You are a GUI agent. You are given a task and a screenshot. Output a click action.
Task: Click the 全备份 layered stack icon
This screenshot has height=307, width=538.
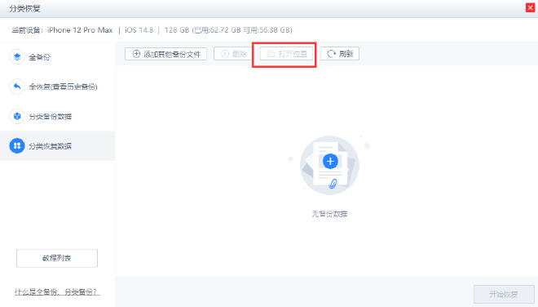17,57
